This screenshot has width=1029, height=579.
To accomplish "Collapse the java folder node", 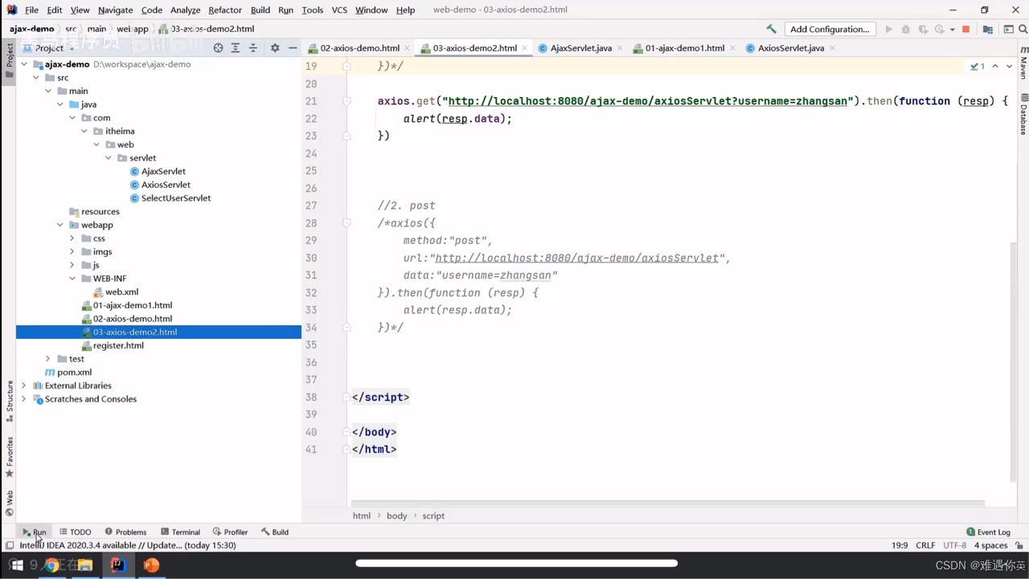I will (60, 104).
